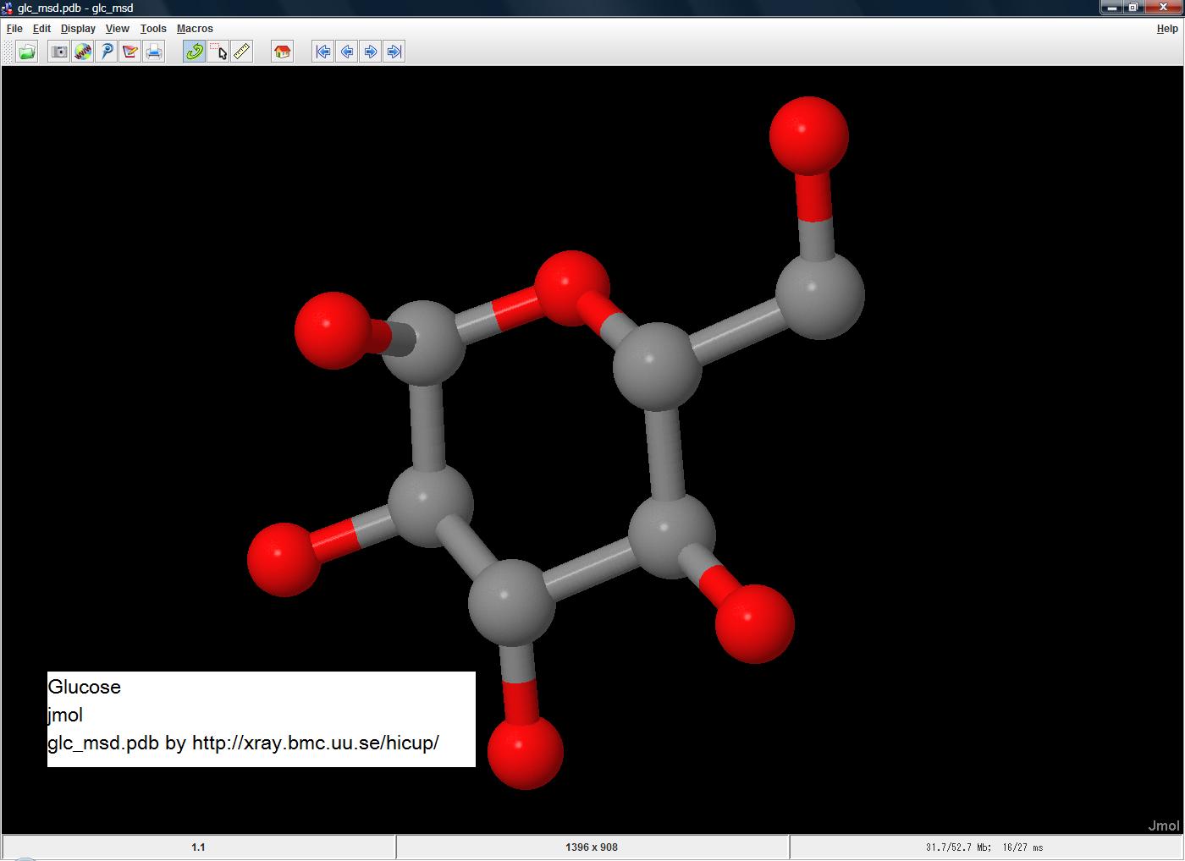The image size is (1185, 861).
Task: Open the Edit menu
Action: (41, 29)
